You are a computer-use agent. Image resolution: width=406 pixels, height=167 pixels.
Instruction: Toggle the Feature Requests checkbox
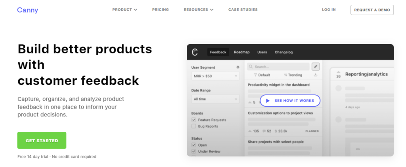point(194,120)
